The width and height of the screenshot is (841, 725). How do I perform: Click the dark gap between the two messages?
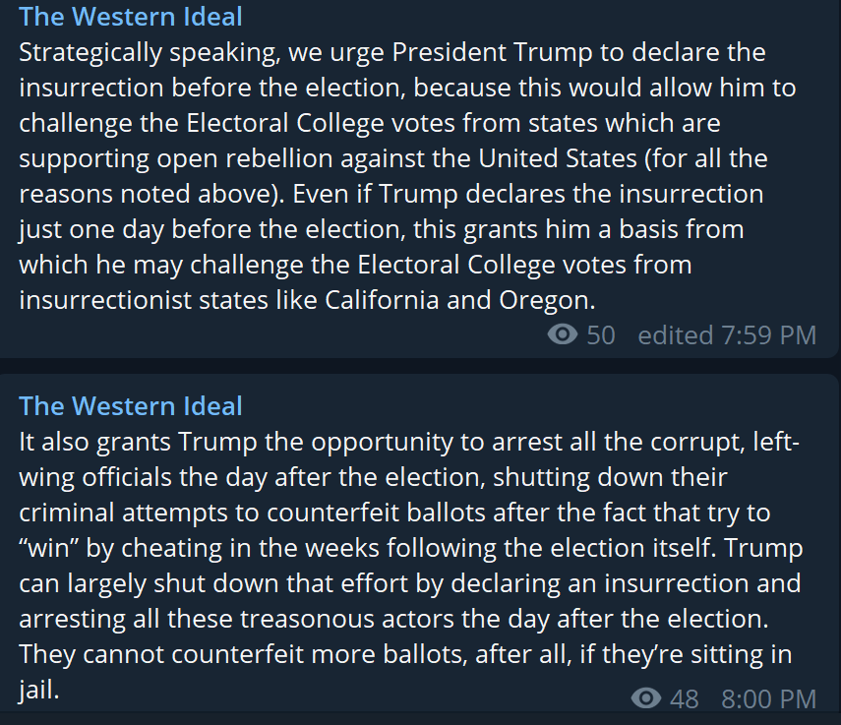[421, 366]
